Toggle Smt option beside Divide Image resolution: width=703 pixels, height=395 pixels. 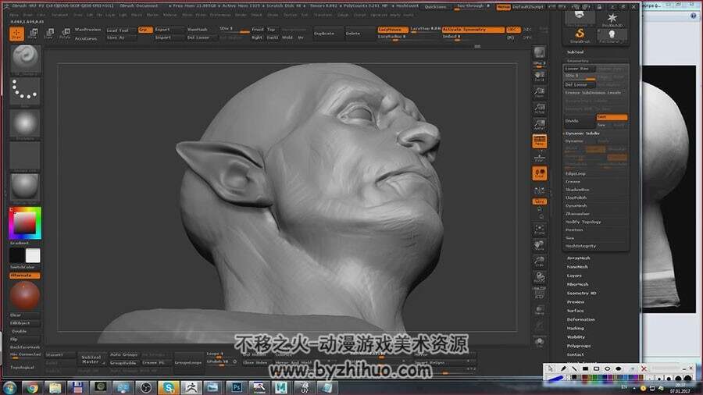(x=612, y=117)
